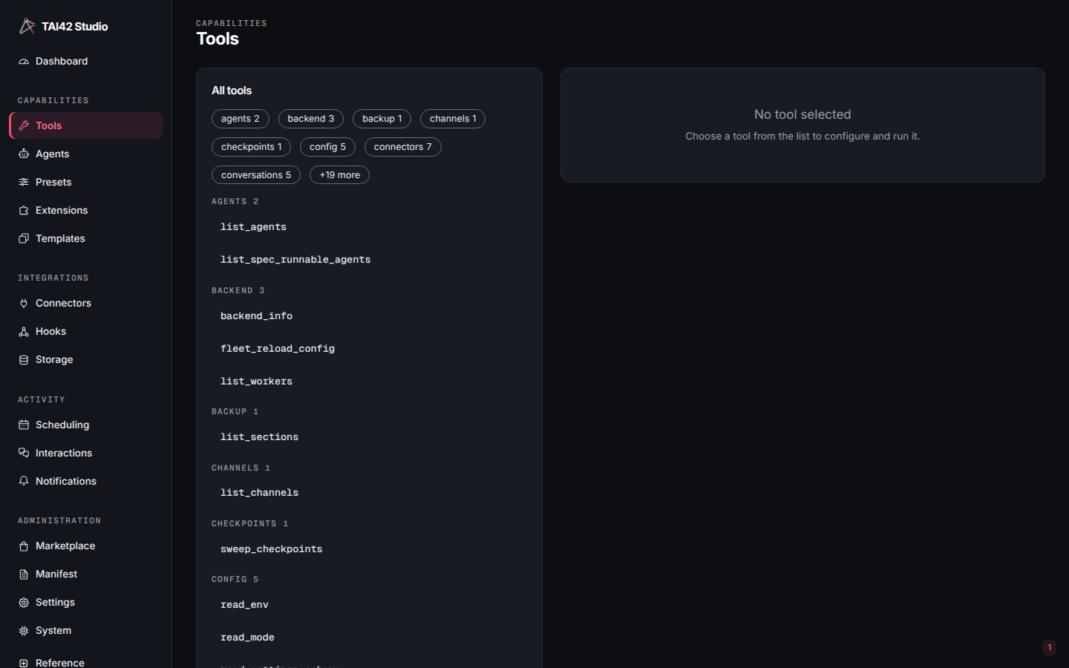1069x668 pixels.
Task: Open the Reference page
Action: pyautogui.click(x=86, y=660)
